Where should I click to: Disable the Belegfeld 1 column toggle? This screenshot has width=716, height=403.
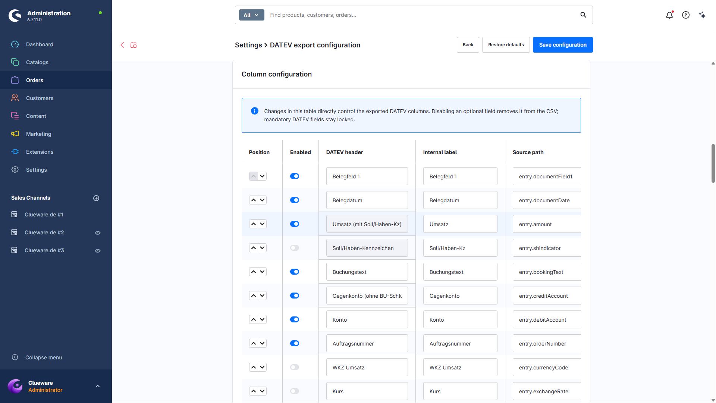tap(295, 176)
